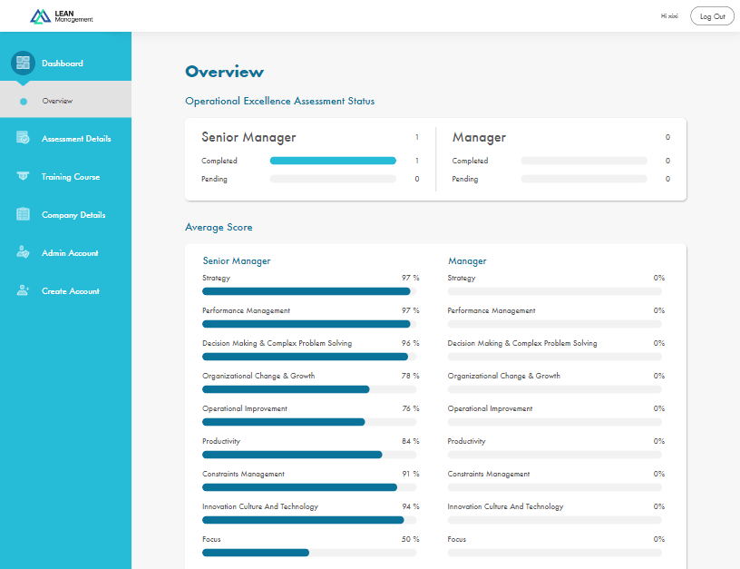Image resolution: width=740 pixels, height=569 pixels.
Task: Click the Dashboard sidebar icon
Action: coord(23,64)
